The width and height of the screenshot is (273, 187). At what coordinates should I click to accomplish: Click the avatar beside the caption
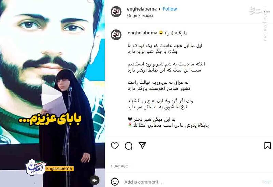[116, 35]
